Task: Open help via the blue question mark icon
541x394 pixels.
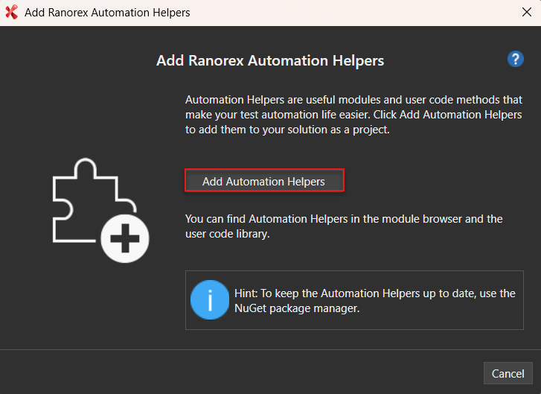Action: click(515, 60)
